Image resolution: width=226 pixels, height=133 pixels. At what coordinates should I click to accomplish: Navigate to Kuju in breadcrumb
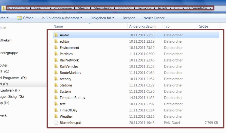coord(177,8)
